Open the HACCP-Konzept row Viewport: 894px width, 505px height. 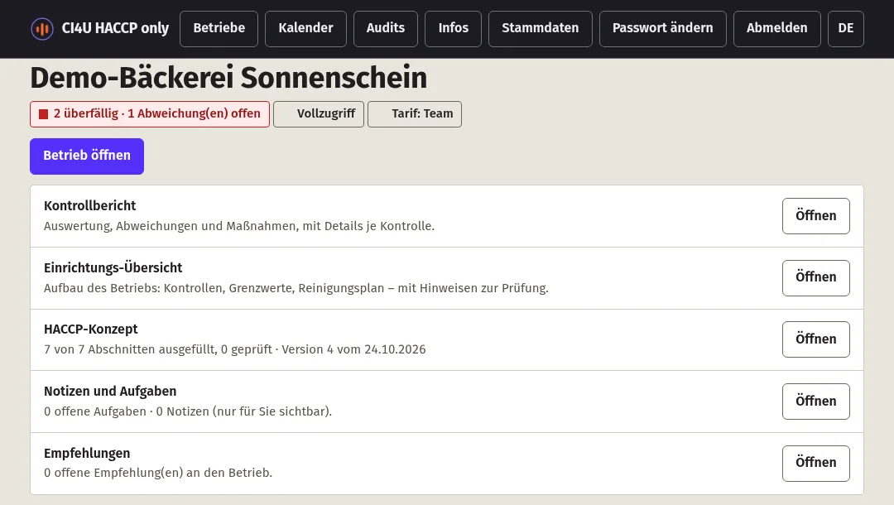[816, 339]
